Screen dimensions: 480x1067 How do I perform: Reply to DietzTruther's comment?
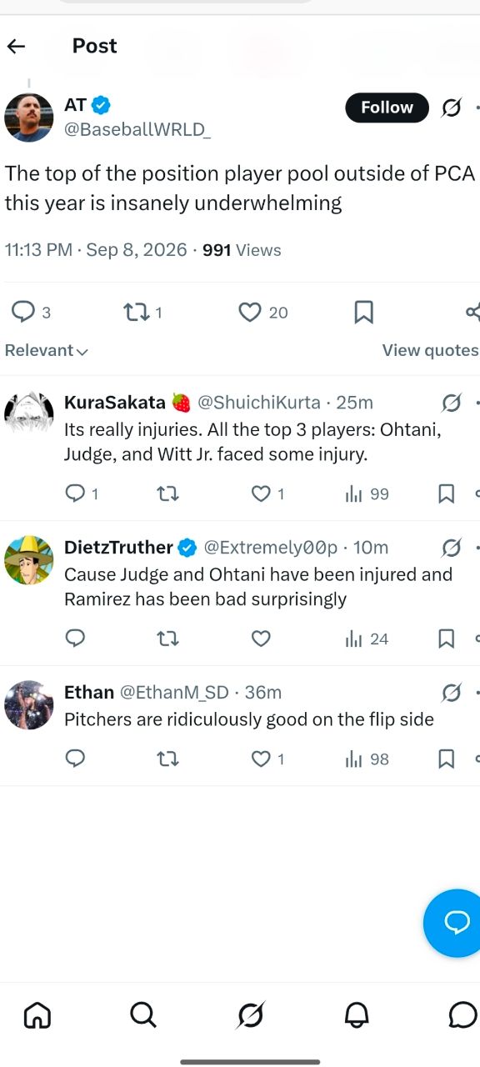[x=75, y=639]
